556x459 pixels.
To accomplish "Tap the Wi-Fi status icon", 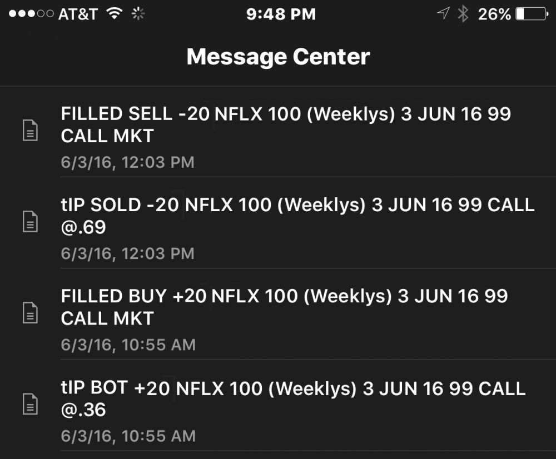I will click(115, 14).
